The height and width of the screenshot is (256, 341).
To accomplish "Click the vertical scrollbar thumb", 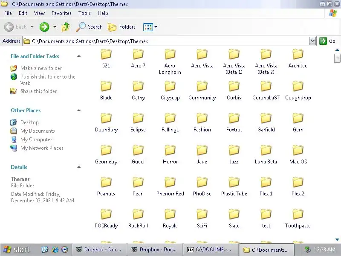I will point(337,58).
